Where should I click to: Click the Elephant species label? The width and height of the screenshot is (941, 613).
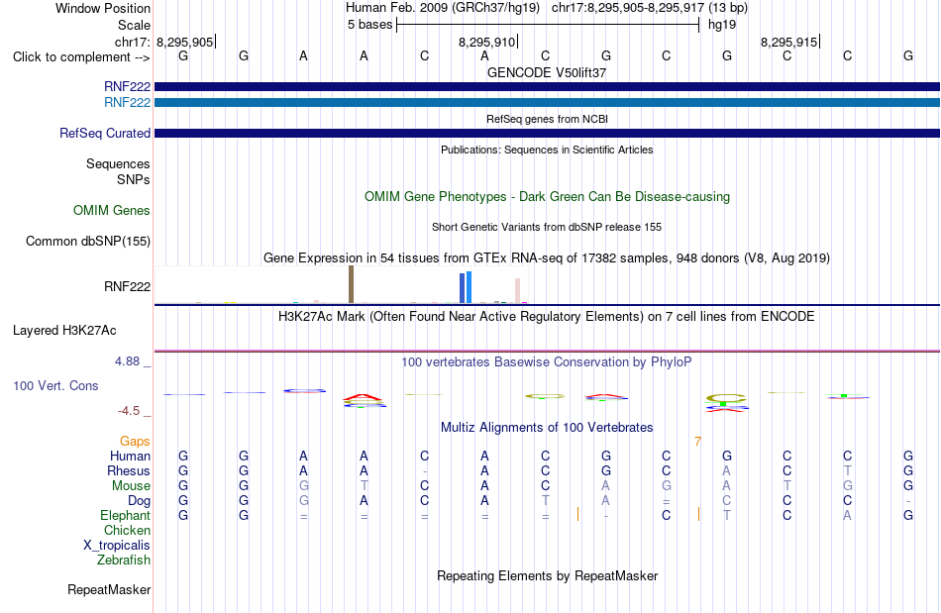[x=126, y=515]
